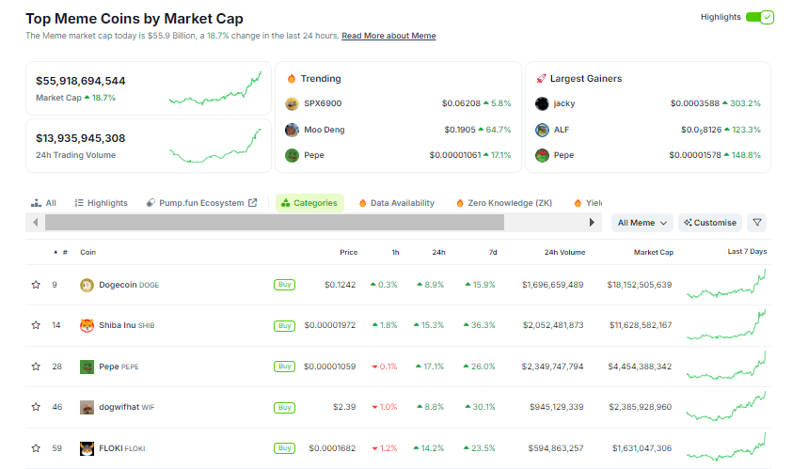
Task: Click Buy for FLOKI
Action: 284,448
